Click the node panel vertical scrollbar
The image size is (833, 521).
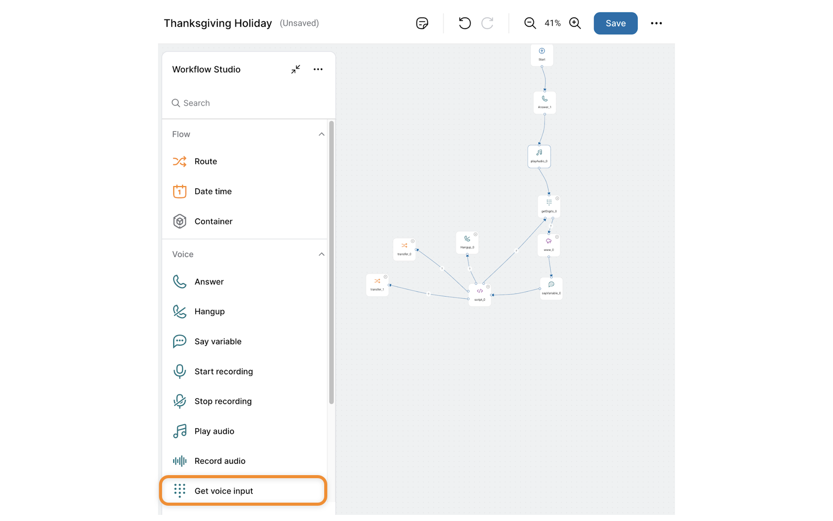[331, 263]
